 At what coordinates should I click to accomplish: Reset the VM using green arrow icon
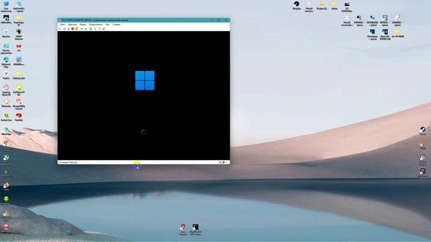(x=86, y=28)
